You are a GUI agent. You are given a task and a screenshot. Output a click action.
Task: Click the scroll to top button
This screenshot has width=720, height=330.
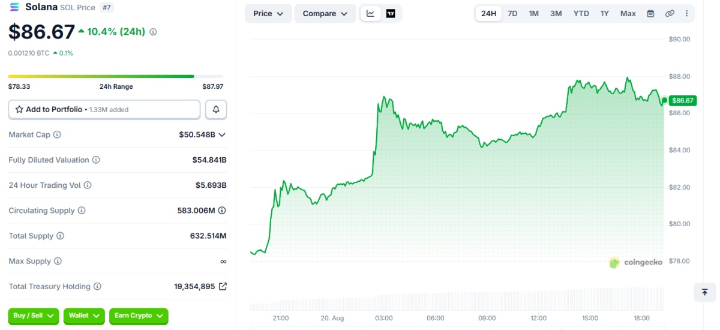click(704, 292)
